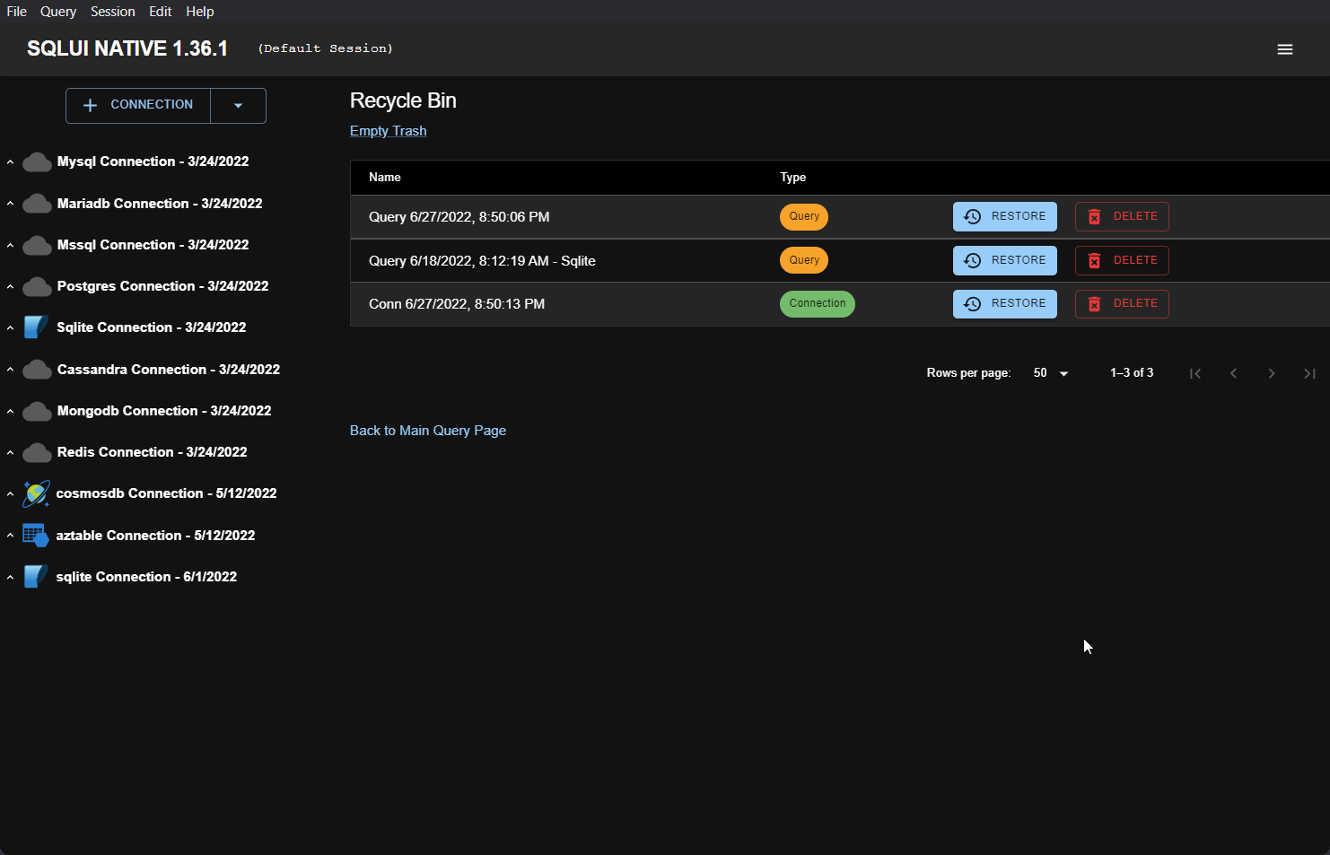The width and height of the screenshot is (1330, 855).
Task: Click the 'Conn 6/27/2022, 8:50:13 PM' name cell
Action: [457, 304]
